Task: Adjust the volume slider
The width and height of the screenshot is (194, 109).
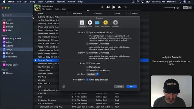Action: 170,8
